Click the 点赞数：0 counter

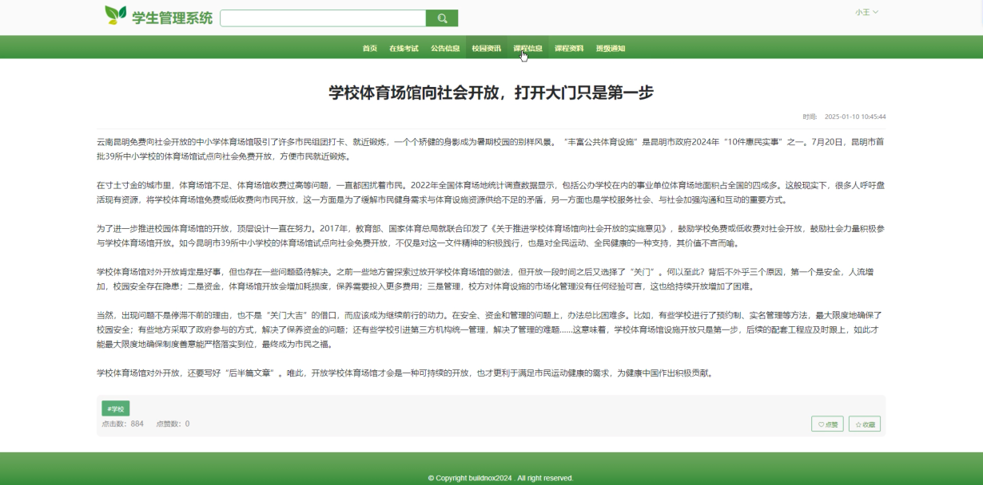point(173,424)
